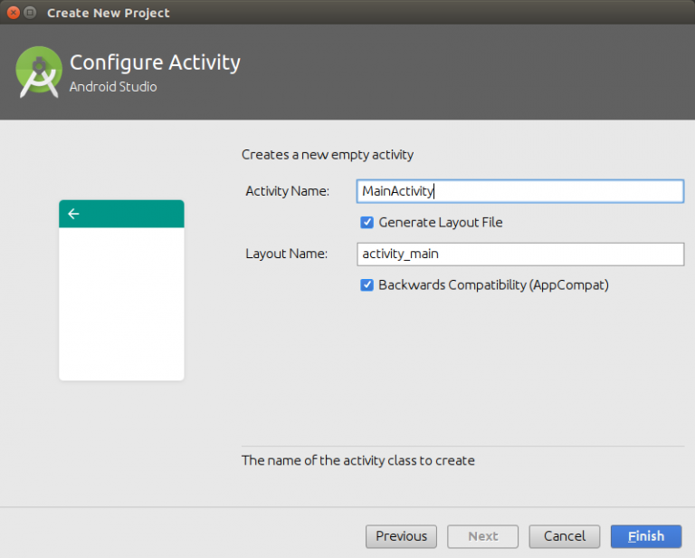Focus the Activity Name text field
Viewport: 695px width, 558px height.
point(520,191)
